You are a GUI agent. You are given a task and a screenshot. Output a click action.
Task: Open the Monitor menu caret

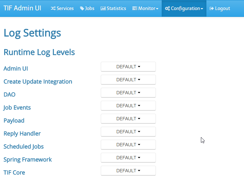pos(157,9)
